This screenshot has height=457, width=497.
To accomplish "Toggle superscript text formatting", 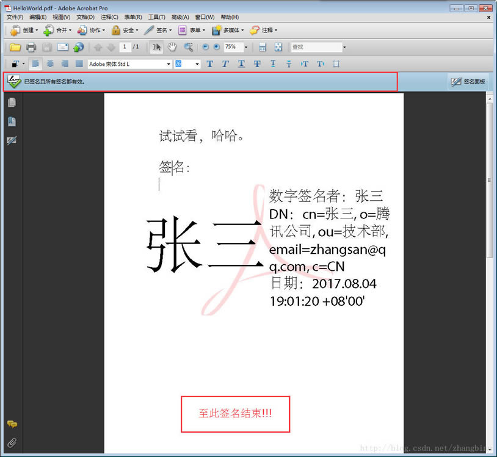I will pos(273,64).
